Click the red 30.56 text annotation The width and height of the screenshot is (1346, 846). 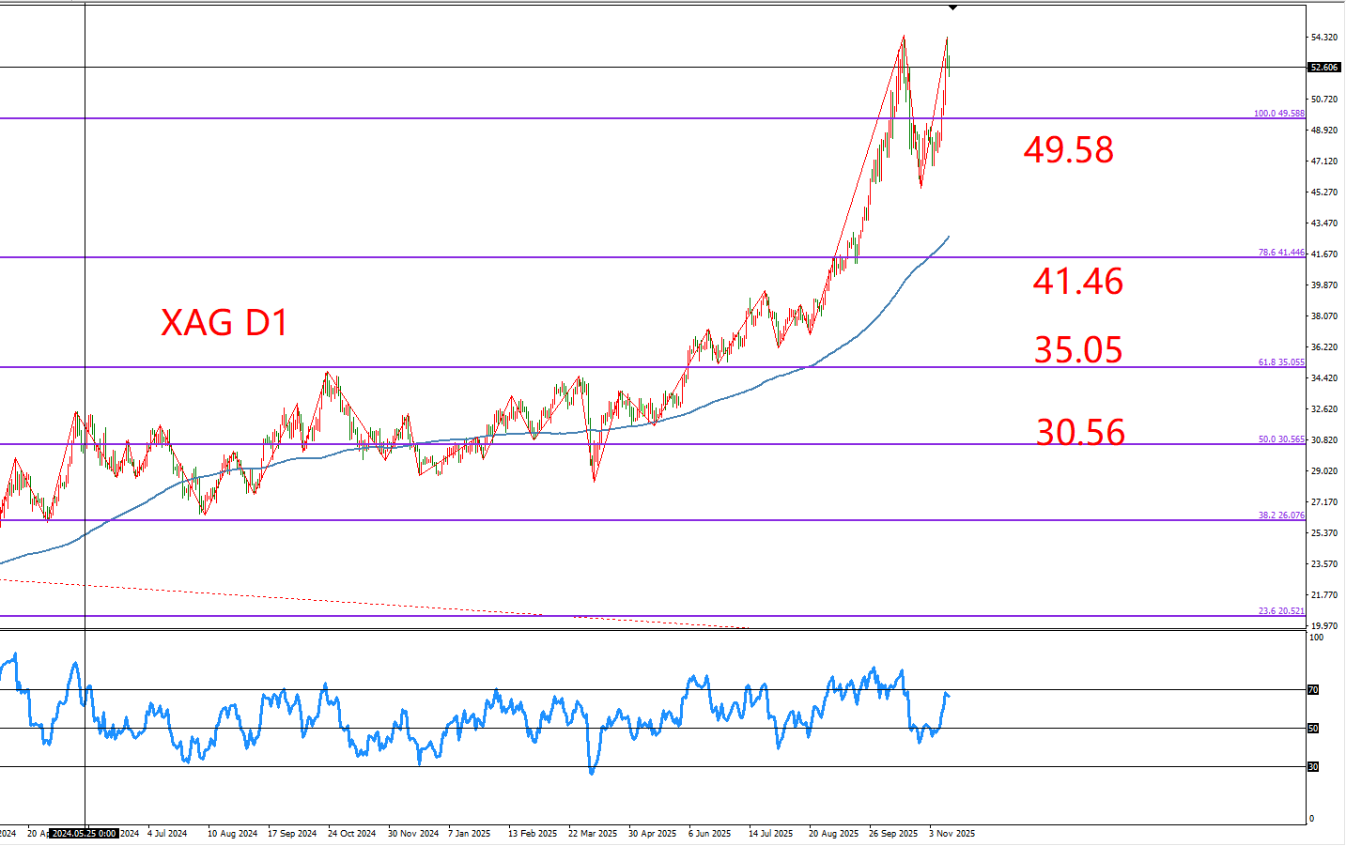(x=1080, y=433)
